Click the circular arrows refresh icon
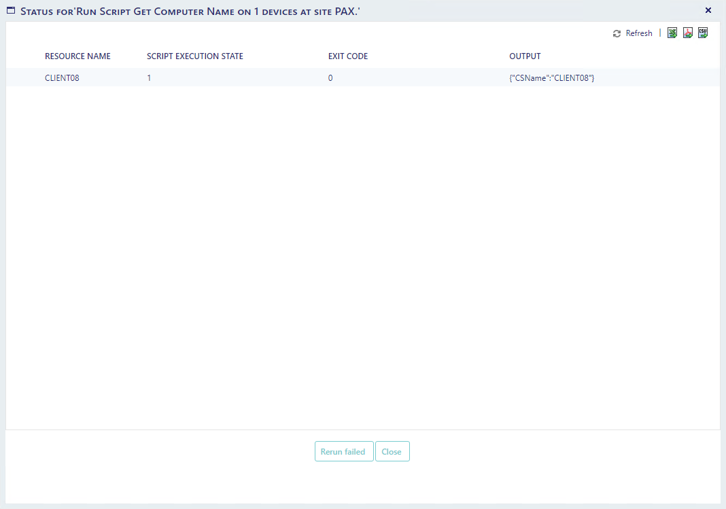This screenshot has height=509, width=726. pyautogui.click(x=617, y=33)
